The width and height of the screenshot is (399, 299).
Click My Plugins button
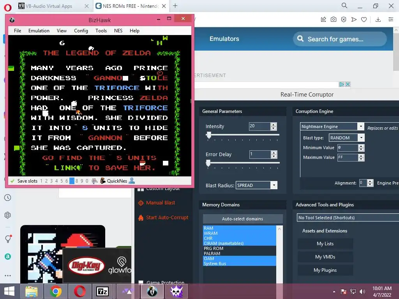click(325, 270)
